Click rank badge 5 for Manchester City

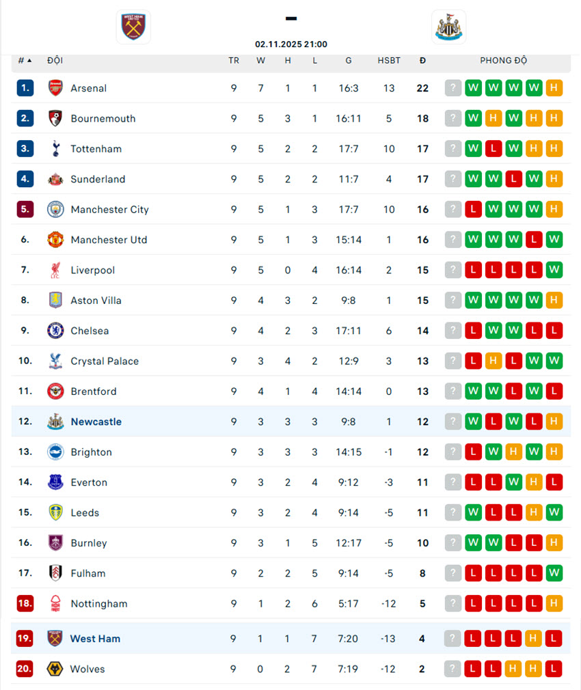tap(25, 210)
